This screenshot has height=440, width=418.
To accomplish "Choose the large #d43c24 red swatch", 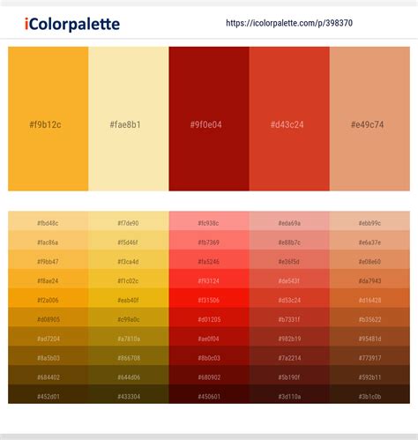I will pos(289,119).
